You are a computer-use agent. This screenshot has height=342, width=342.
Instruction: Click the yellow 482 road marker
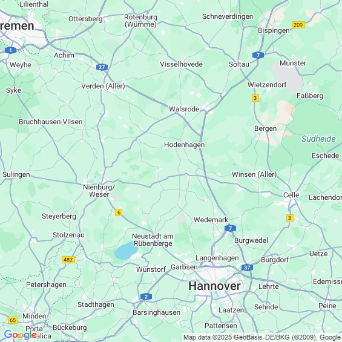pos(68,260)
